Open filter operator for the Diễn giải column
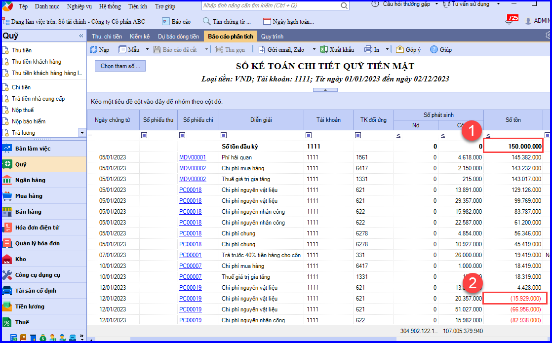 (224, 135)
